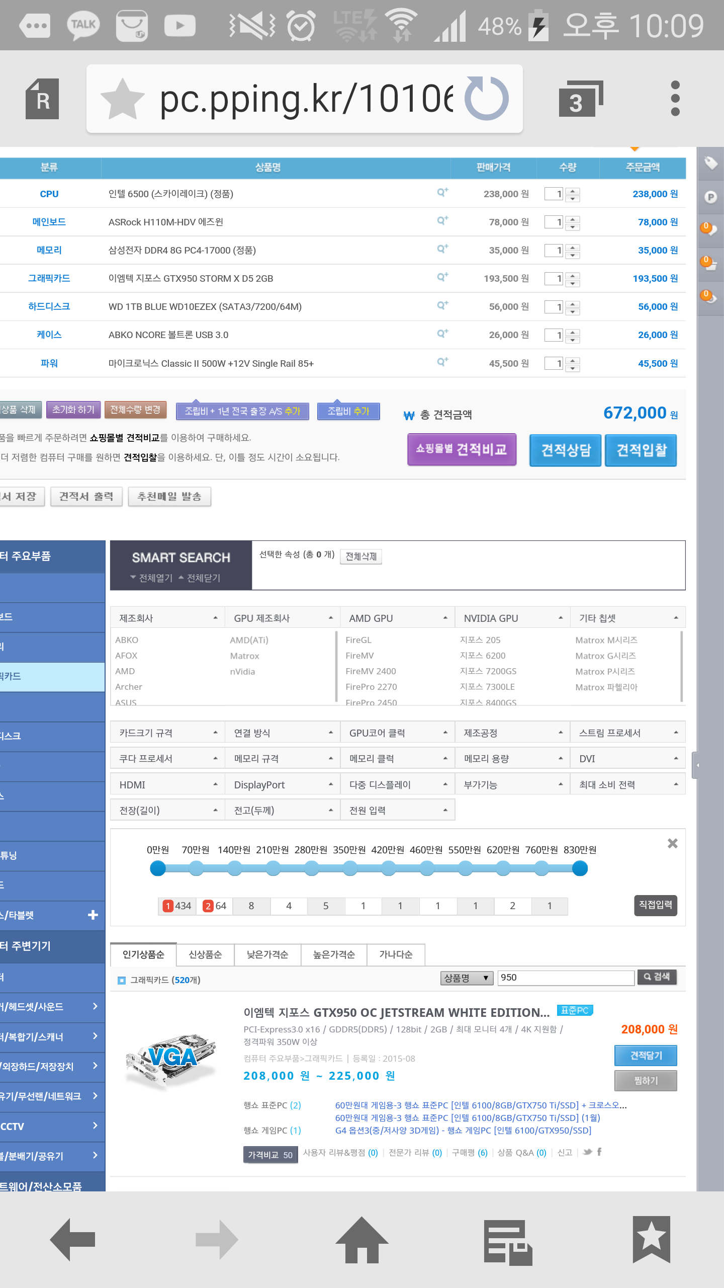Bookmark the page with the address bar star
This screenshot has height=1288, width=724.
tap(122, 99)
